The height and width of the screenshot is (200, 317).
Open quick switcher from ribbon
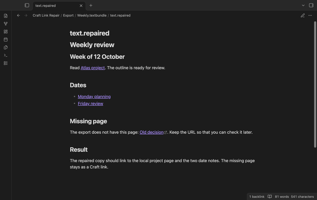pos(6,16)
